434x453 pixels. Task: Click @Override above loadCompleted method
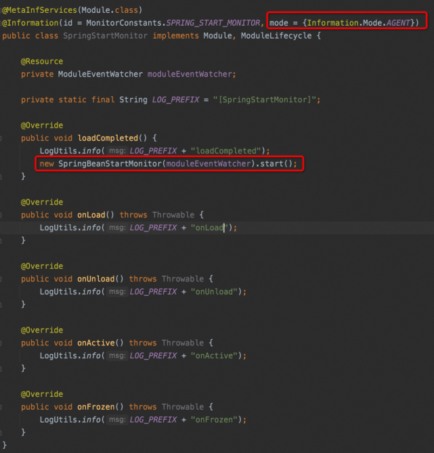[x=42, y=125]
